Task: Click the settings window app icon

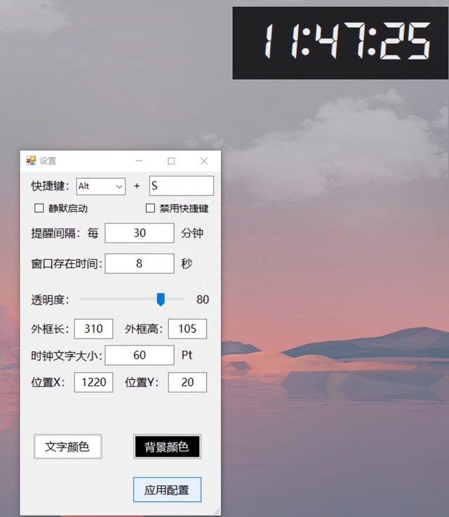Action: [x=30, y=160]
